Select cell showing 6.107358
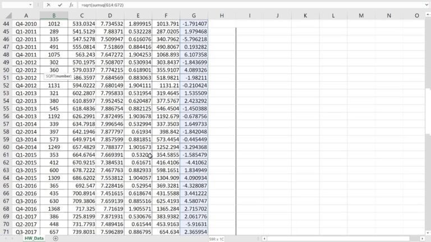 [194, 55]
